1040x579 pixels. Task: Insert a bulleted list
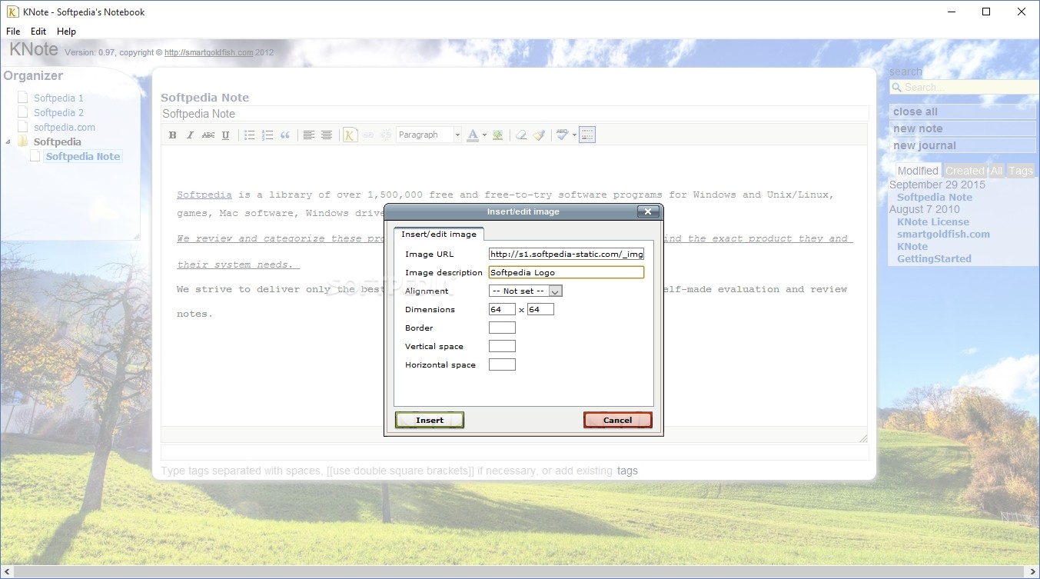pyautogui.click(x=250, y=135)
